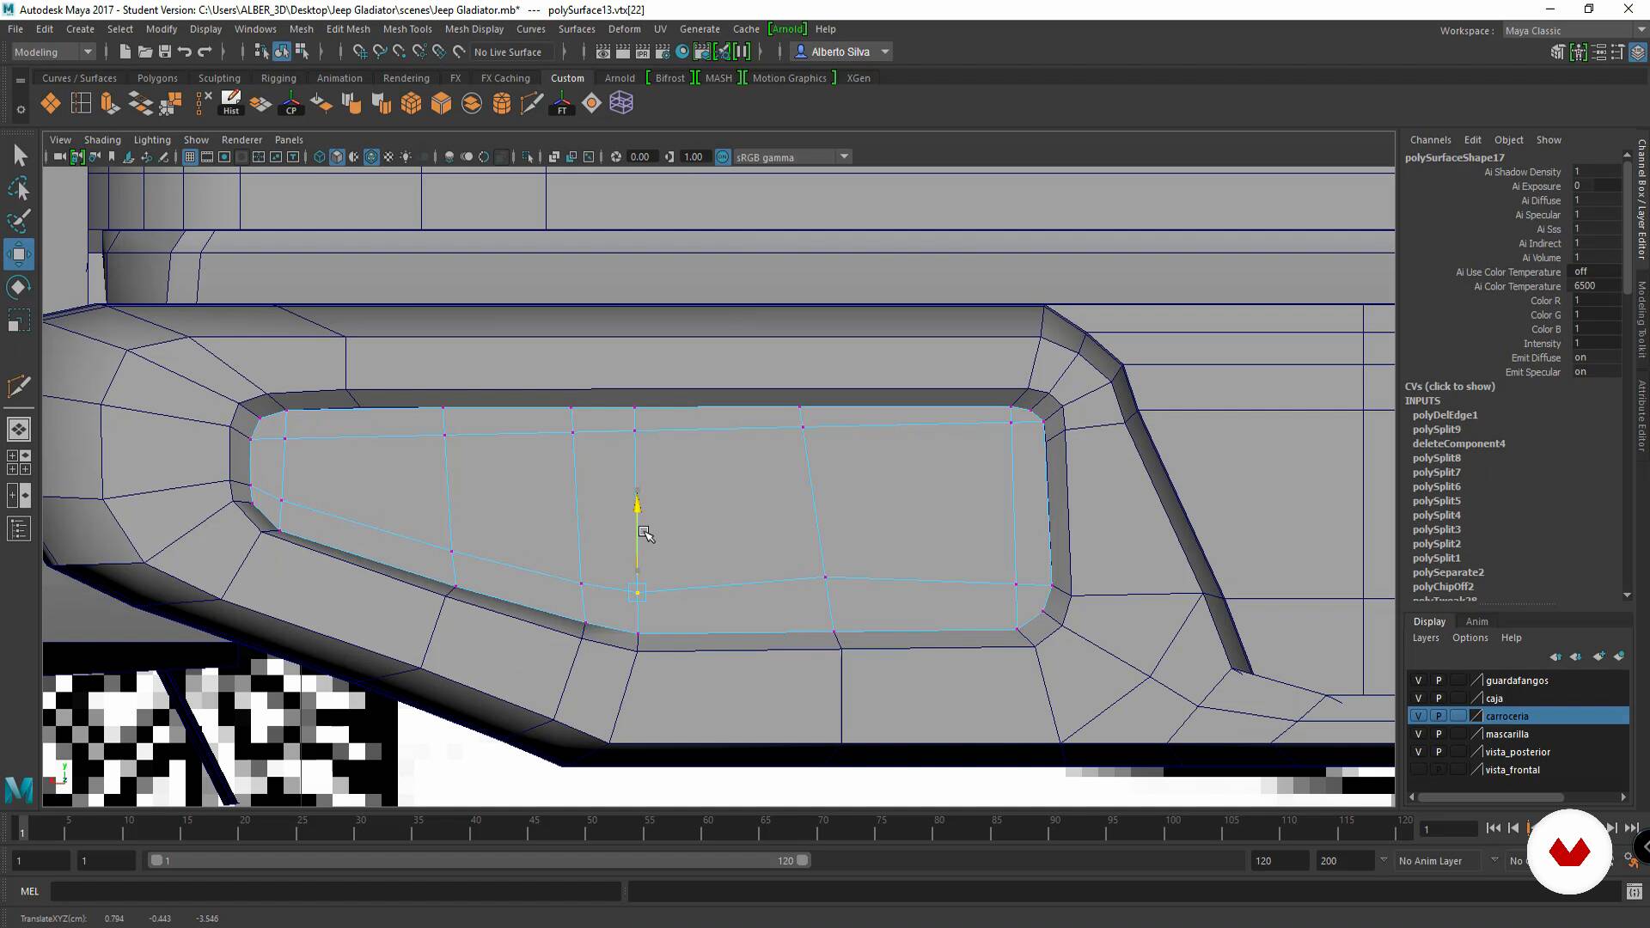
Task: Click the CP center pivot shelf icon
Action: pyautogui.click(x=290, y=104)
